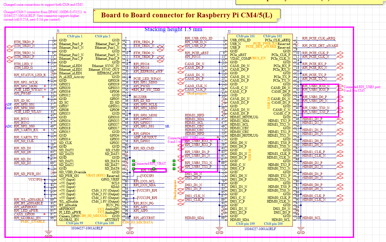Select the RPI_PCIE_CLK_nREQ net label
Image resolution: width=386 pixels, height=242 pixels.
[318, 38]
